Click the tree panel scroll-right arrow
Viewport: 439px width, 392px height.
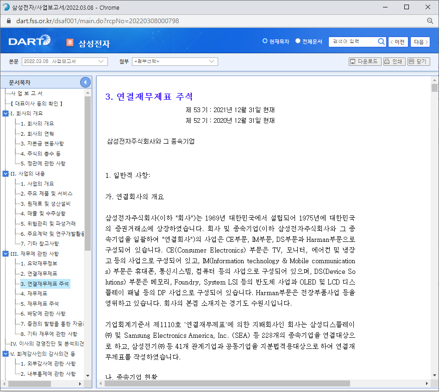pos(80,384)
